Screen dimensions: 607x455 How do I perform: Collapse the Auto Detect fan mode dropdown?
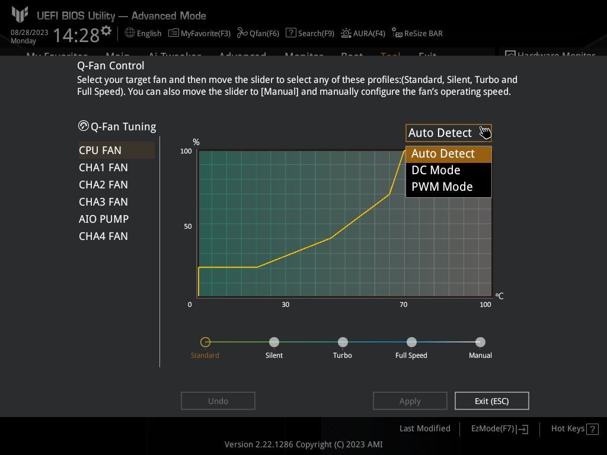pos(448,133)
